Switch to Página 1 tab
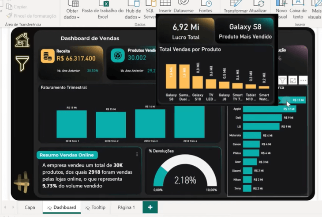 coord(126,207)
